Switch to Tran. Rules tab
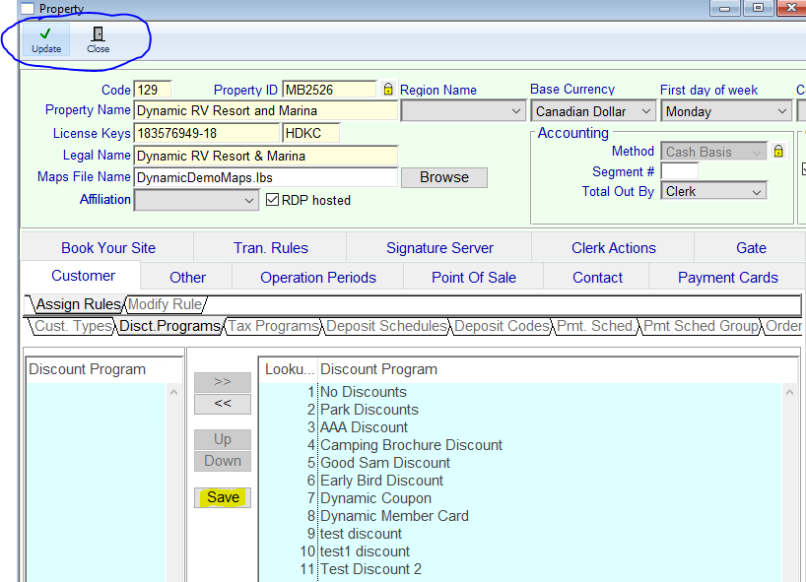Screen dimensions: 806x582 (x=270, y=247)
